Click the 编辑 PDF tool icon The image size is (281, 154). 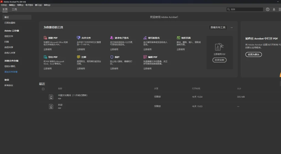tap(145, 57)
